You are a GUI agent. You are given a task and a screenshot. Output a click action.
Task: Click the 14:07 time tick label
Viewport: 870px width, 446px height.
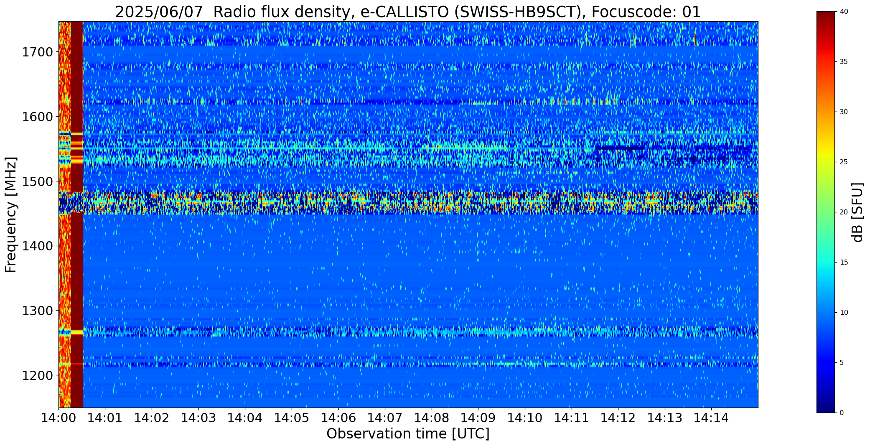[385, 418]
